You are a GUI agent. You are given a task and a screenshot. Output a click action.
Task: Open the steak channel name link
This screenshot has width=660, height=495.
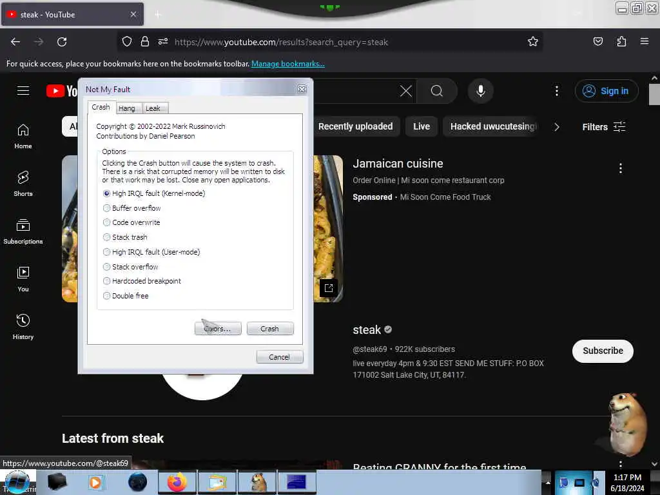click(367, 329)
